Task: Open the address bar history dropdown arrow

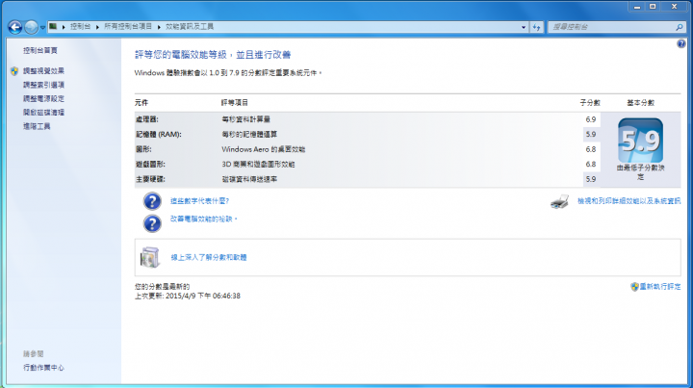Action: point(524,27)
